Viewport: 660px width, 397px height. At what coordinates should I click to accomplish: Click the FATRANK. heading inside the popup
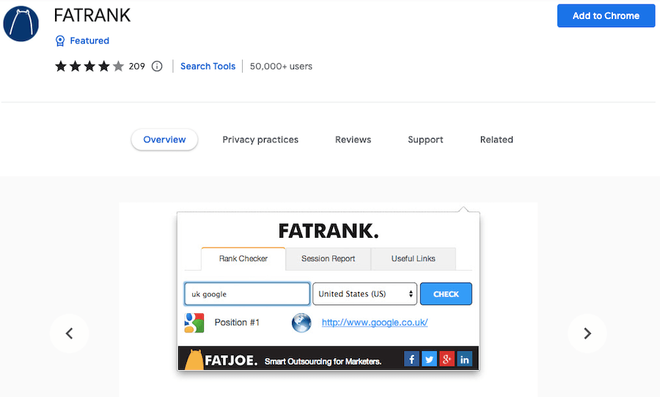click(x=329, y=230)
